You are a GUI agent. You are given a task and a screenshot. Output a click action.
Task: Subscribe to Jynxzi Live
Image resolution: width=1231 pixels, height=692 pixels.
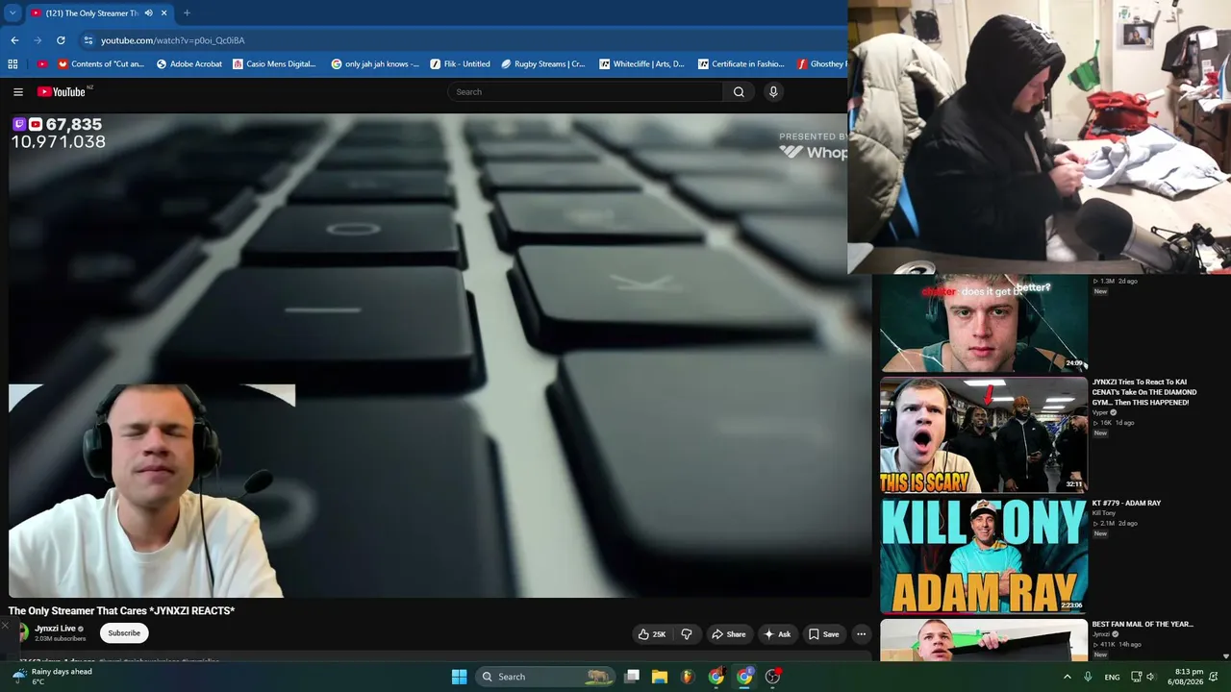point(124,633)
